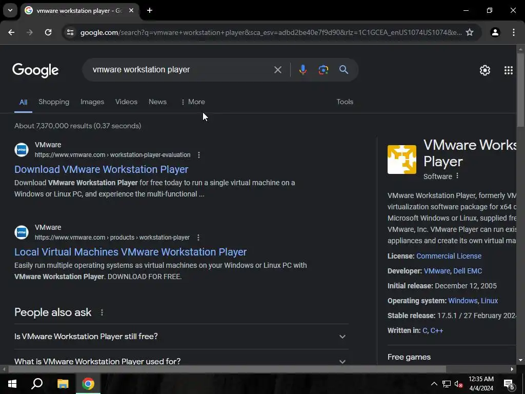The width and height of the screenshot is (525, 394).
Task: Search by image with Google Lens icon
Action: (x=323, y=70)
